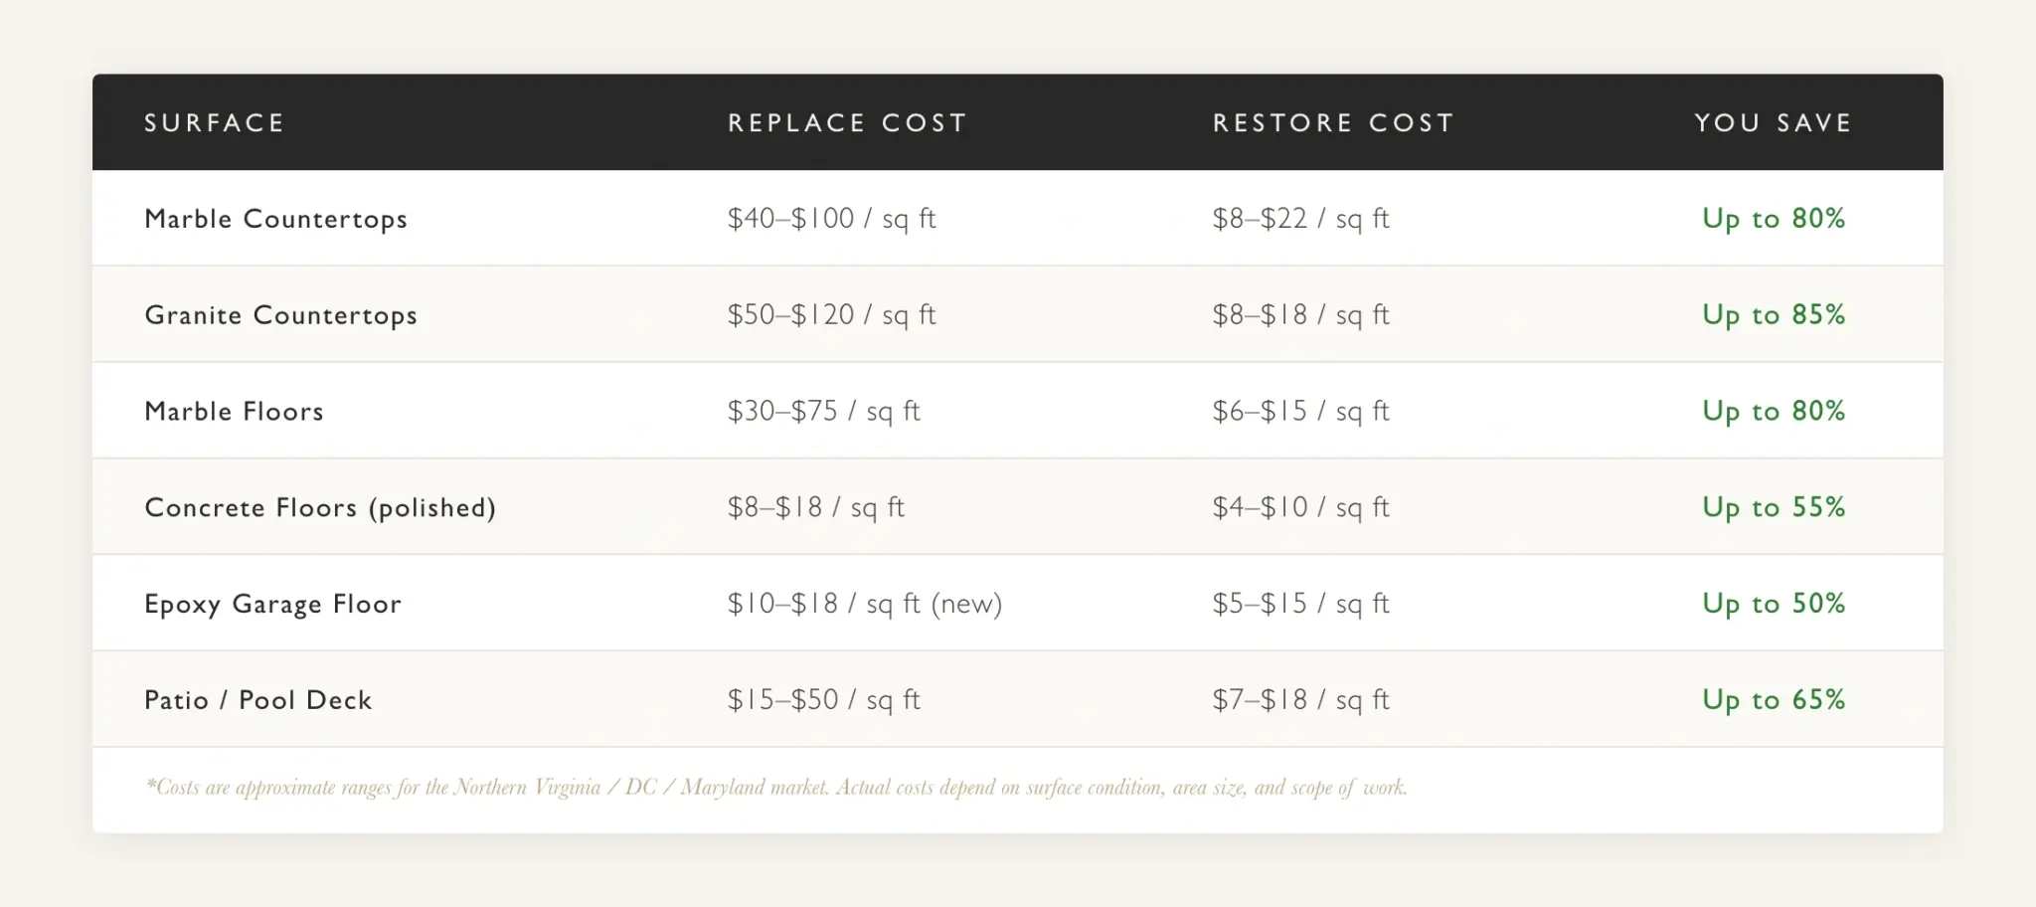The image size is (2036, 907).
Task: Click Concrete Floors (polished) row label
Action: tap(320, 508)
